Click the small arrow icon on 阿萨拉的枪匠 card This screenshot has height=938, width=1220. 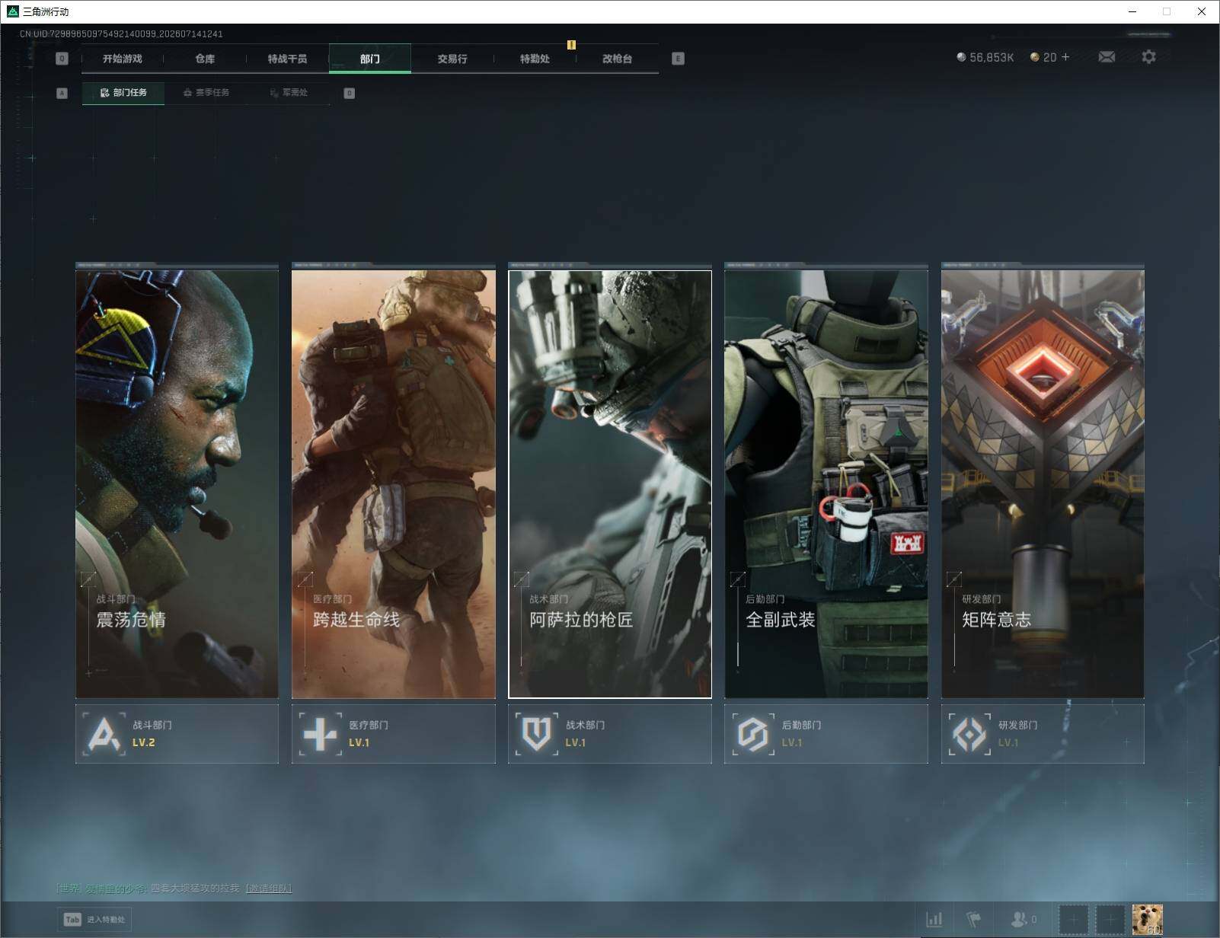coord(521,579)
